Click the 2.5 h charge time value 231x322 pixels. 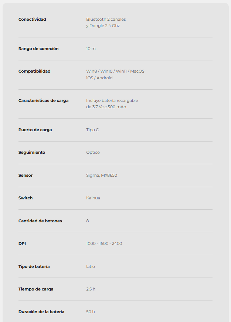(91, 289)
